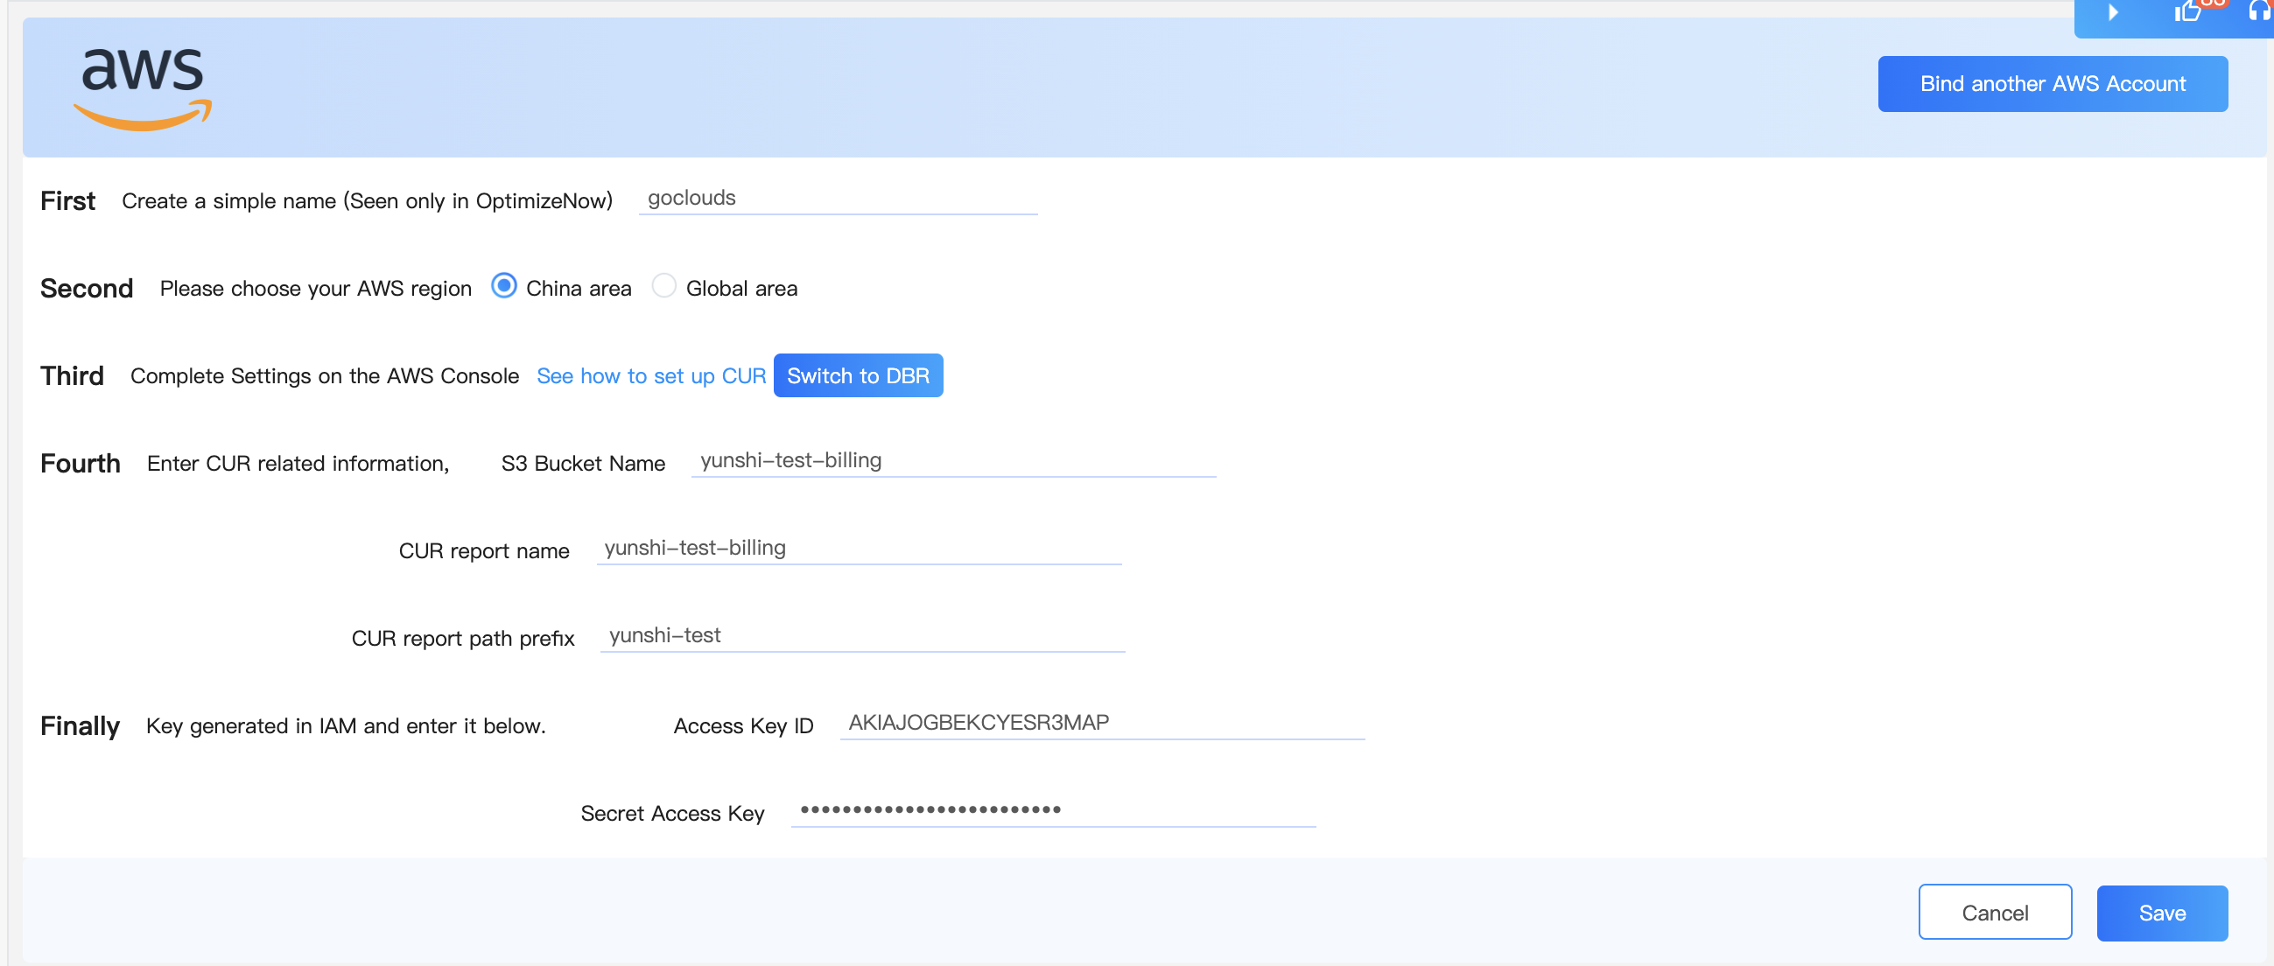Viewport: 2274px width, 966px height.
Task: Click Switch to DBR button
Action: coord(857,376)
